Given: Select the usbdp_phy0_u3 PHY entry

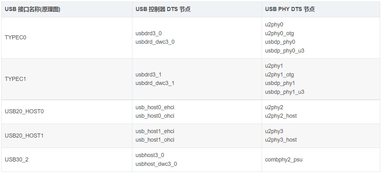Looking at the screenshot, I should coord(285,51).
